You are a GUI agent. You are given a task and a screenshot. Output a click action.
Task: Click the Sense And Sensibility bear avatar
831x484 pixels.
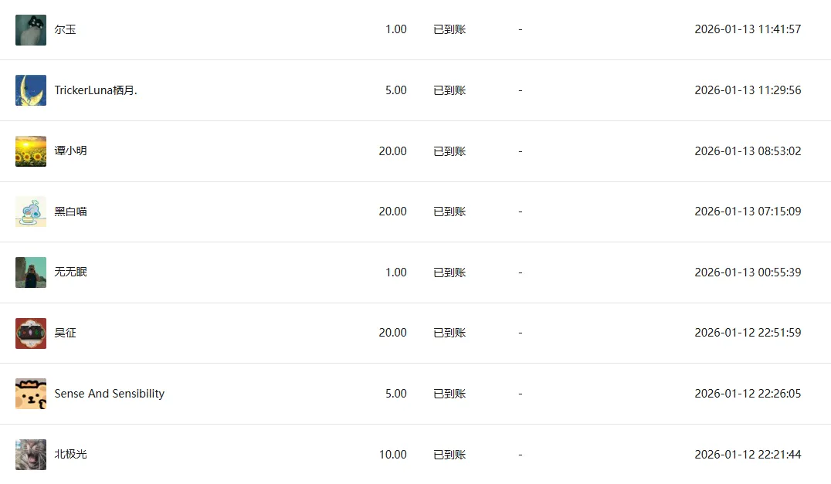31,394
